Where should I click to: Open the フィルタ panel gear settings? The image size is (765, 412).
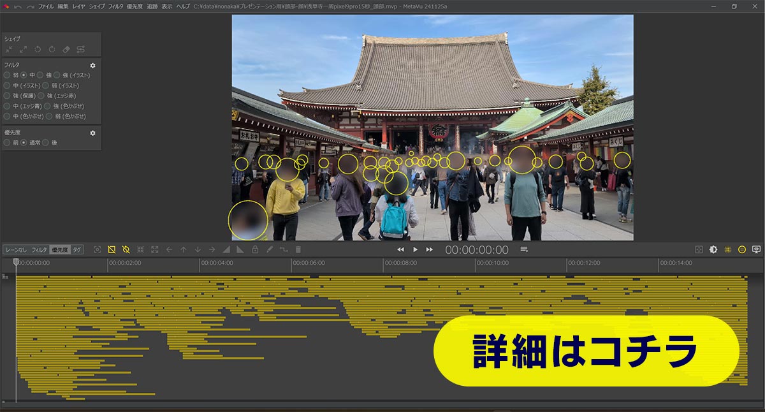click(x=92, y=65)
